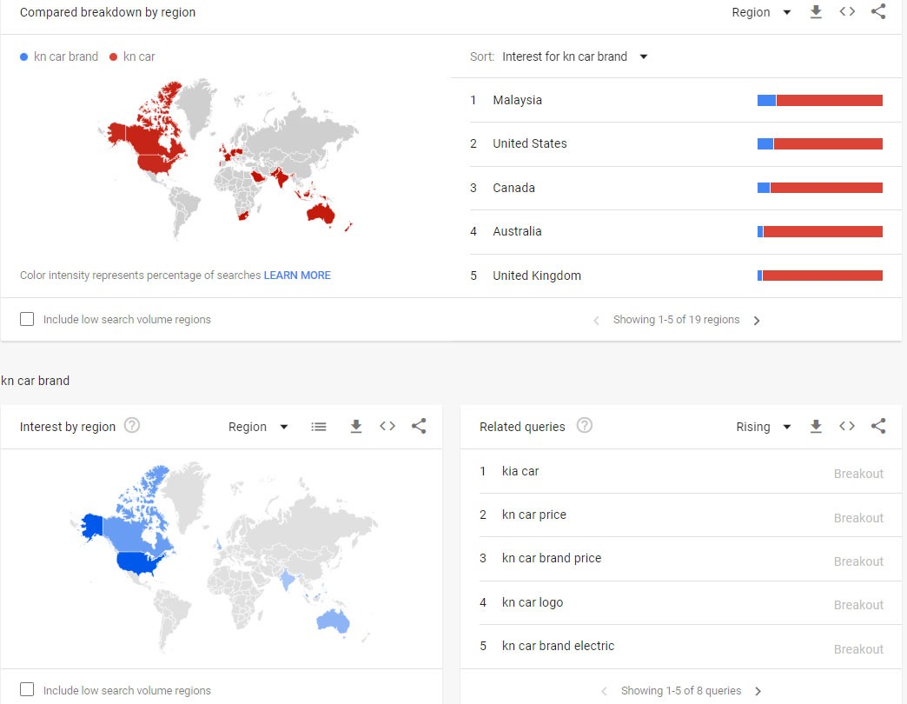Viewport: 907px width, 704px height.
Task: Share the compared breakdown by region
Action: click(x=878, y=12)
